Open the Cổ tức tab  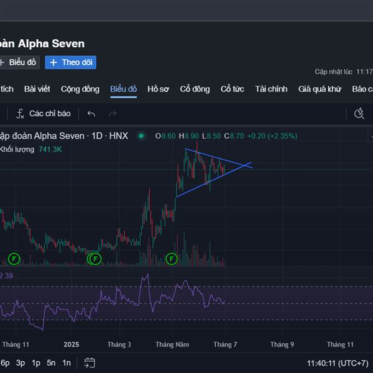232,89
